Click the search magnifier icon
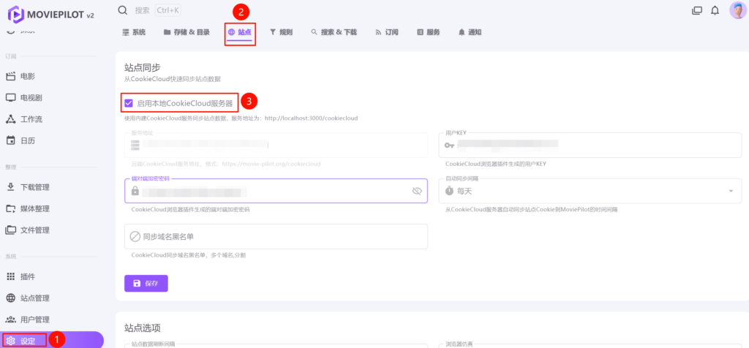 tap(123, 10)
